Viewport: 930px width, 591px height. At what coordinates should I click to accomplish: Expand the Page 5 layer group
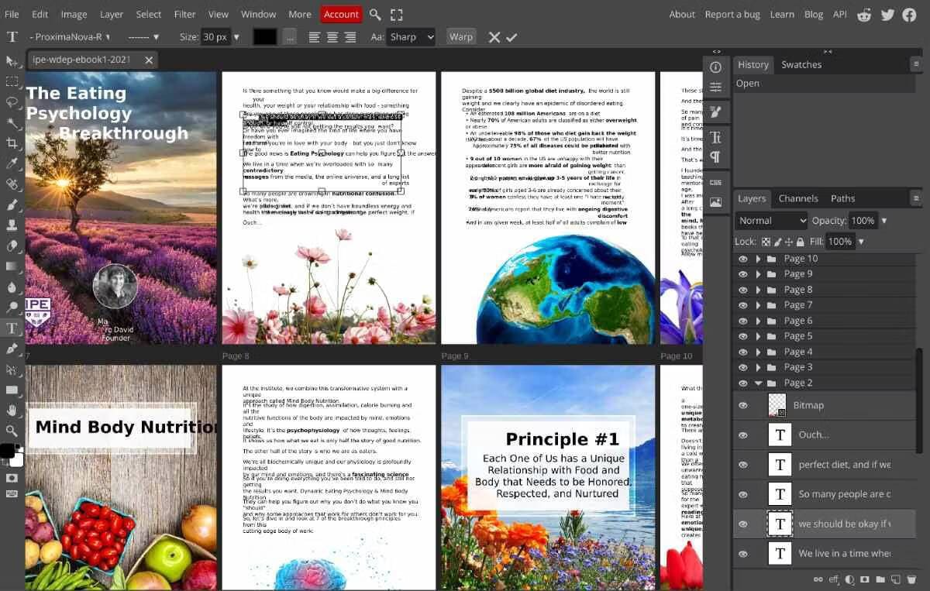click(x=758, y=335)
